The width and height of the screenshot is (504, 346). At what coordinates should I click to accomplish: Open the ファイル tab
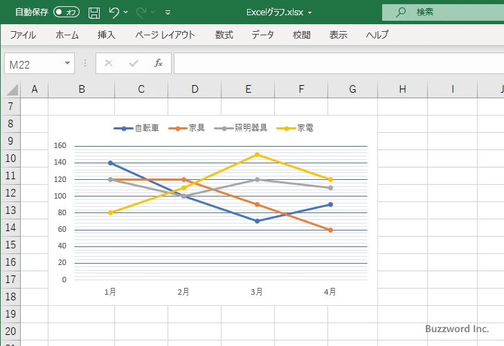(23, 35)
